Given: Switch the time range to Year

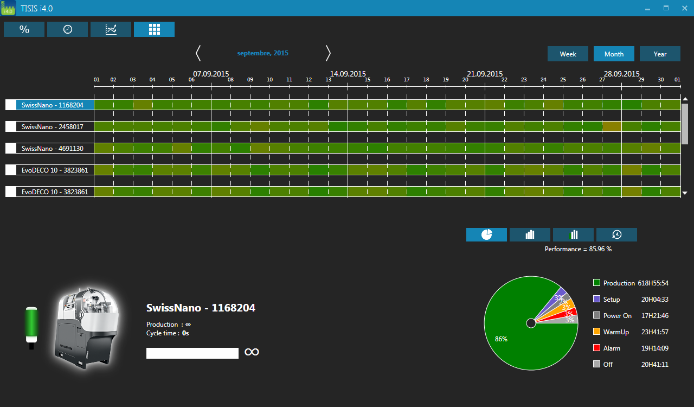Looking at the screenshot, I should [x=660, y=54].
